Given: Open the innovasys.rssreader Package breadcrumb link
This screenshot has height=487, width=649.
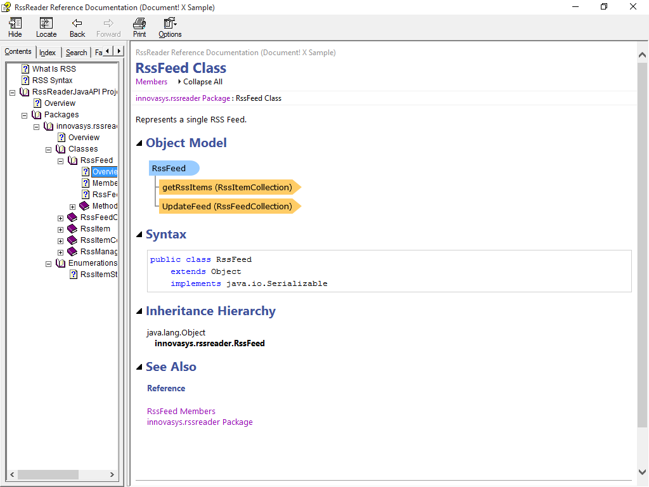Looking at the screenshot, I should 183,98.
